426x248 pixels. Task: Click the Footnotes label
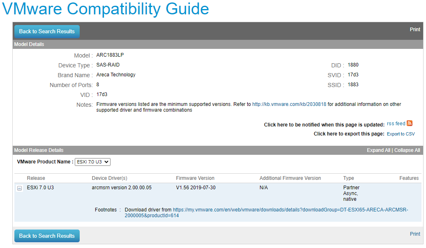(x=106, y=210)
